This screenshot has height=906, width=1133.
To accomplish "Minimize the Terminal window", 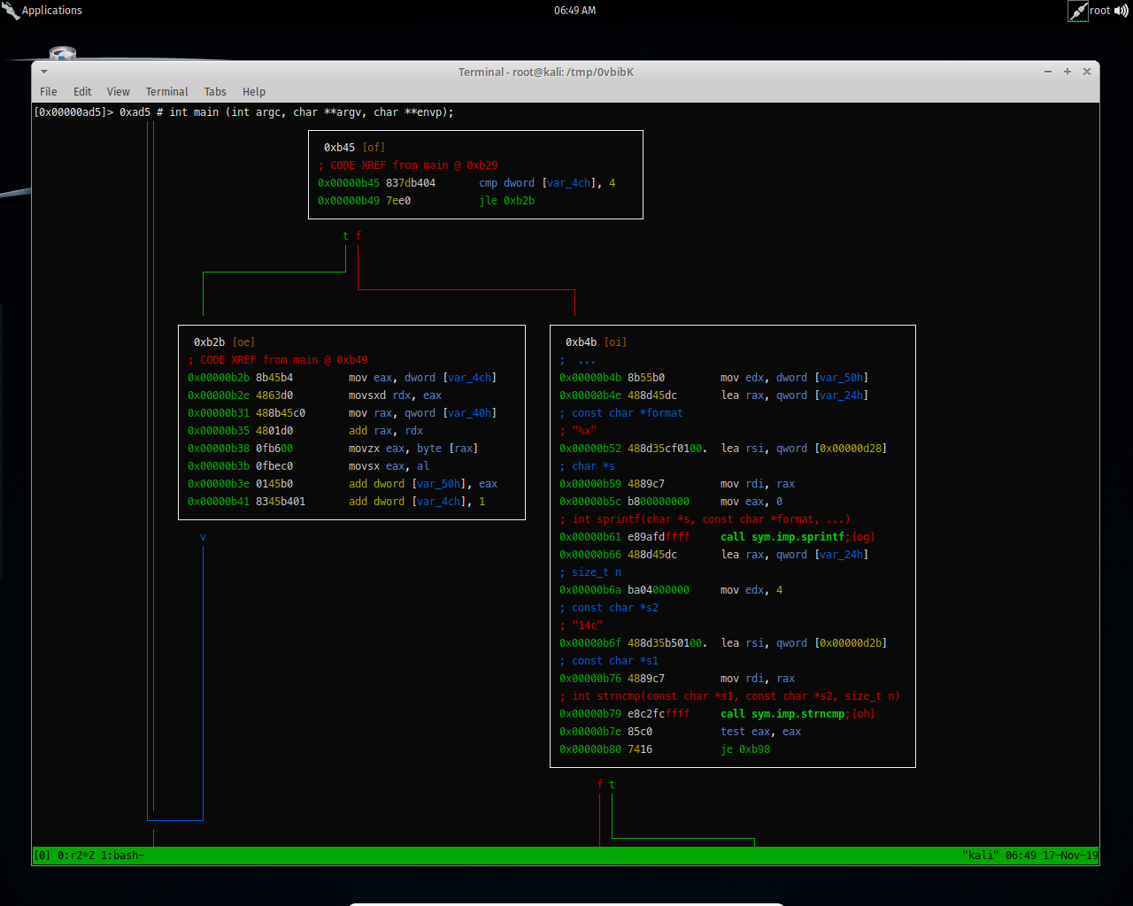I will (1048, 72).
